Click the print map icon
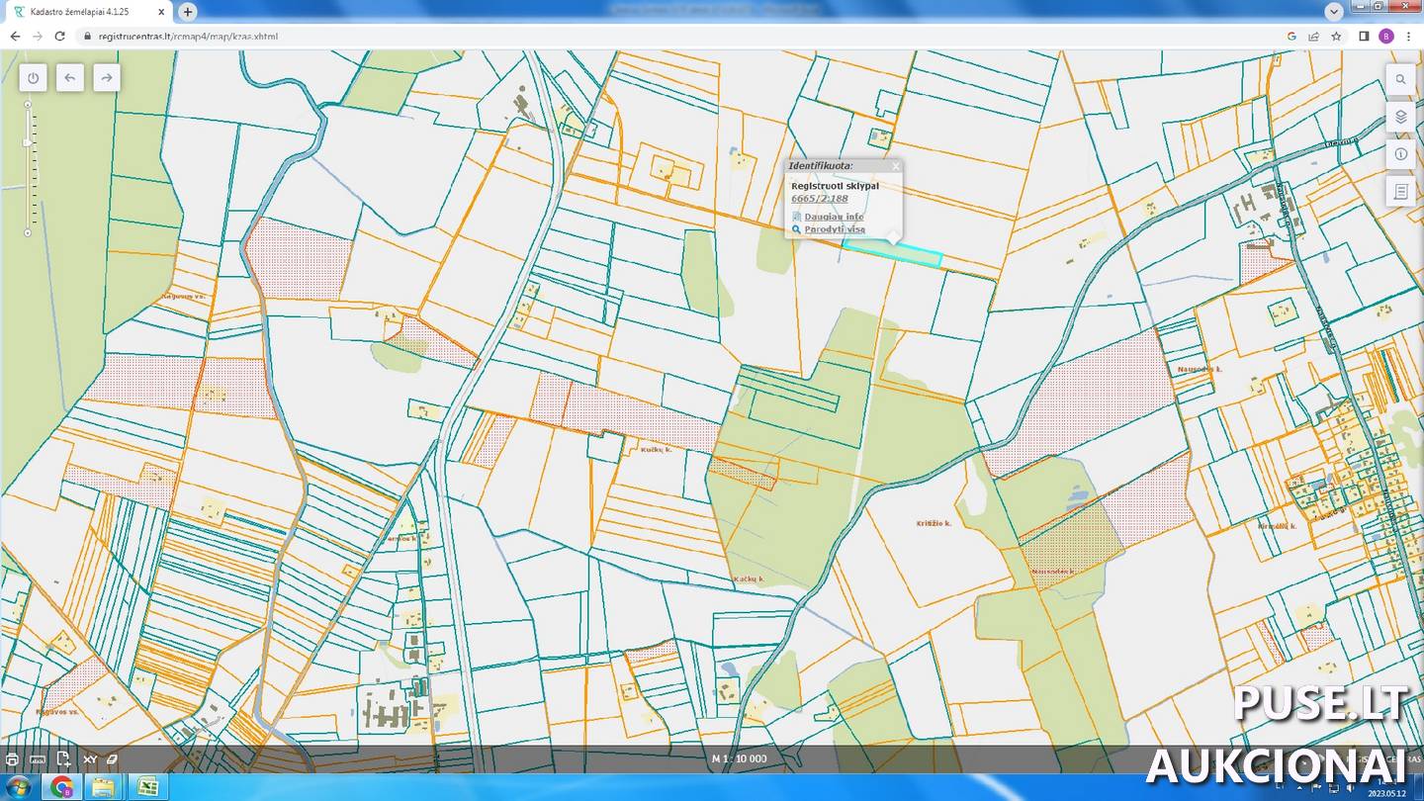 (x=12, y=759)
